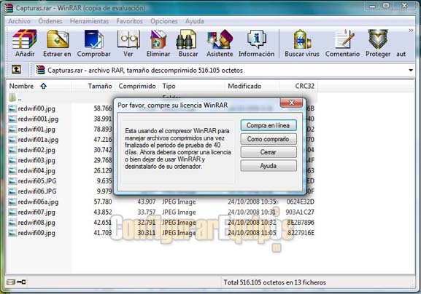
Task: Expand the toolbar overflow chevron
Action: coord(411,31)
